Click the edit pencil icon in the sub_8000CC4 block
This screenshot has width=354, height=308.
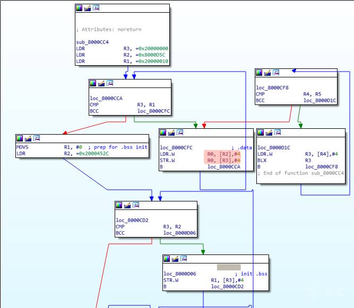pos(88,8)
